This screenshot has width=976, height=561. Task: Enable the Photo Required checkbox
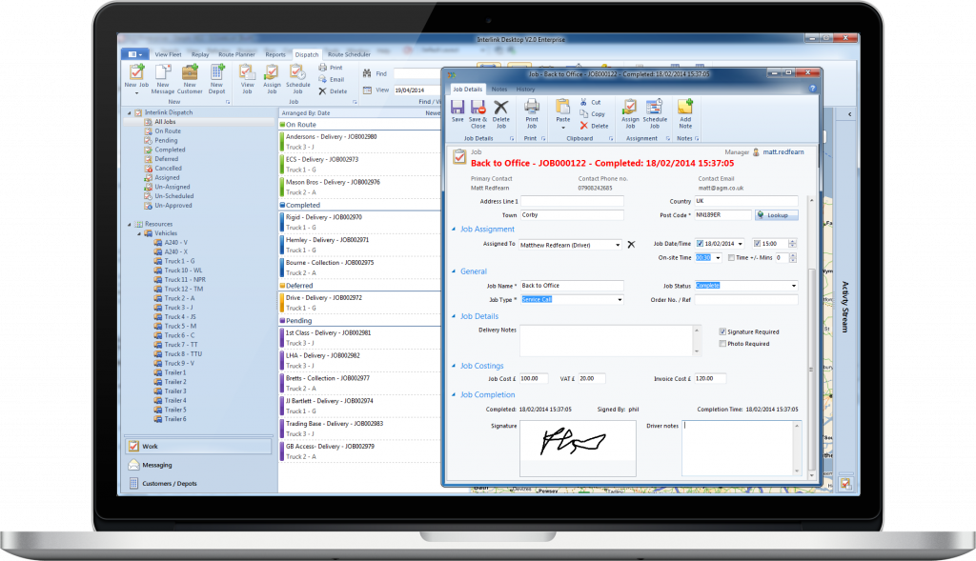722,343
